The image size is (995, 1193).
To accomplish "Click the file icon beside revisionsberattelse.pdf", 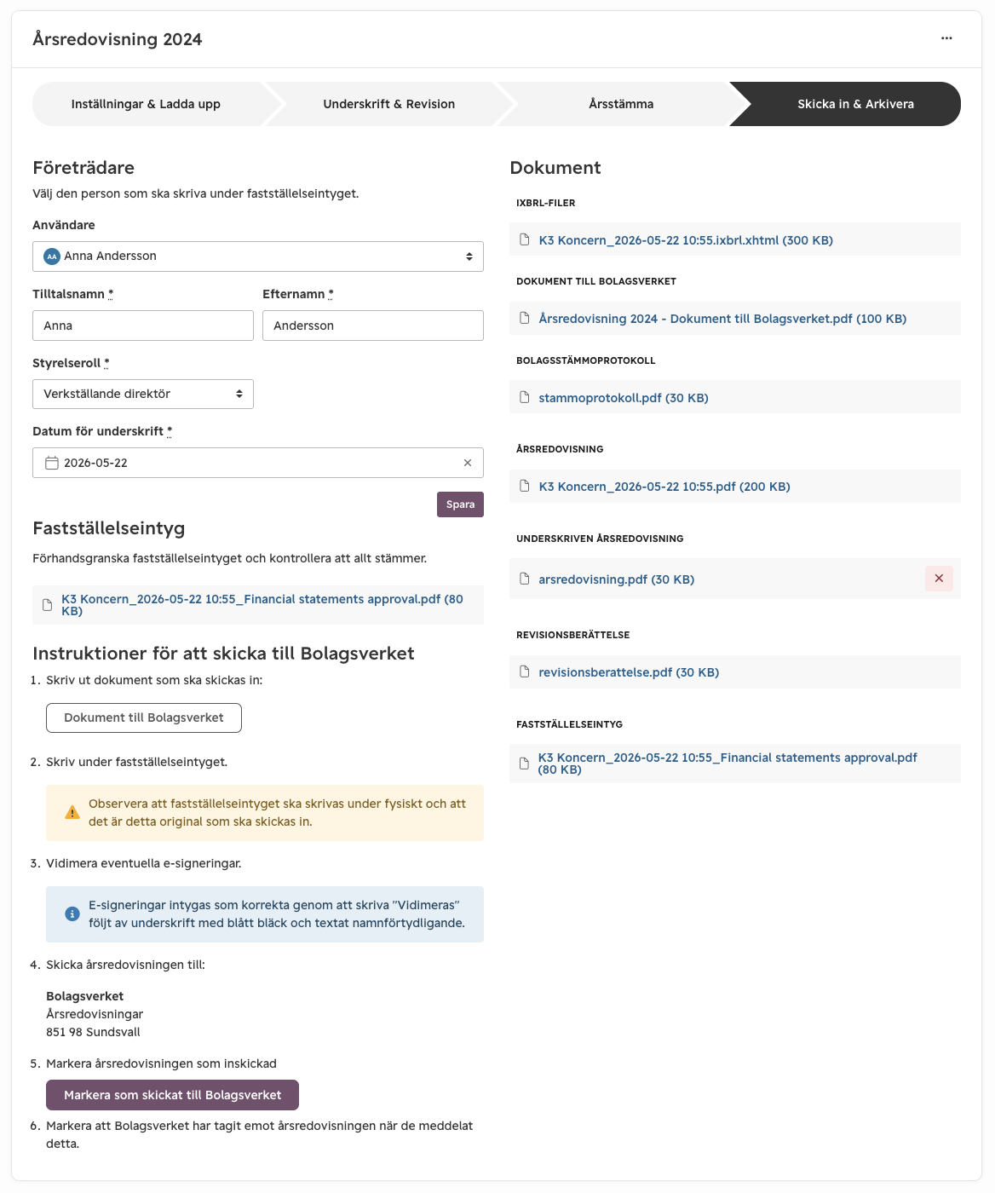I will (526, 672).
